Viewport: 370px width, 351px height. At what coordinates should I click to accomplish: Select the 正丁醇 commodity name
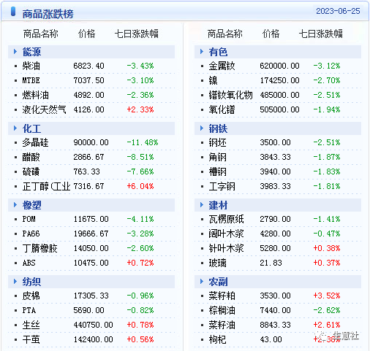pos(46,186)
